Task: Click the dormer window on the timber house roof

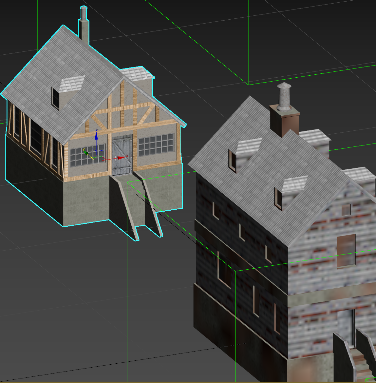Action: [56, 98]
